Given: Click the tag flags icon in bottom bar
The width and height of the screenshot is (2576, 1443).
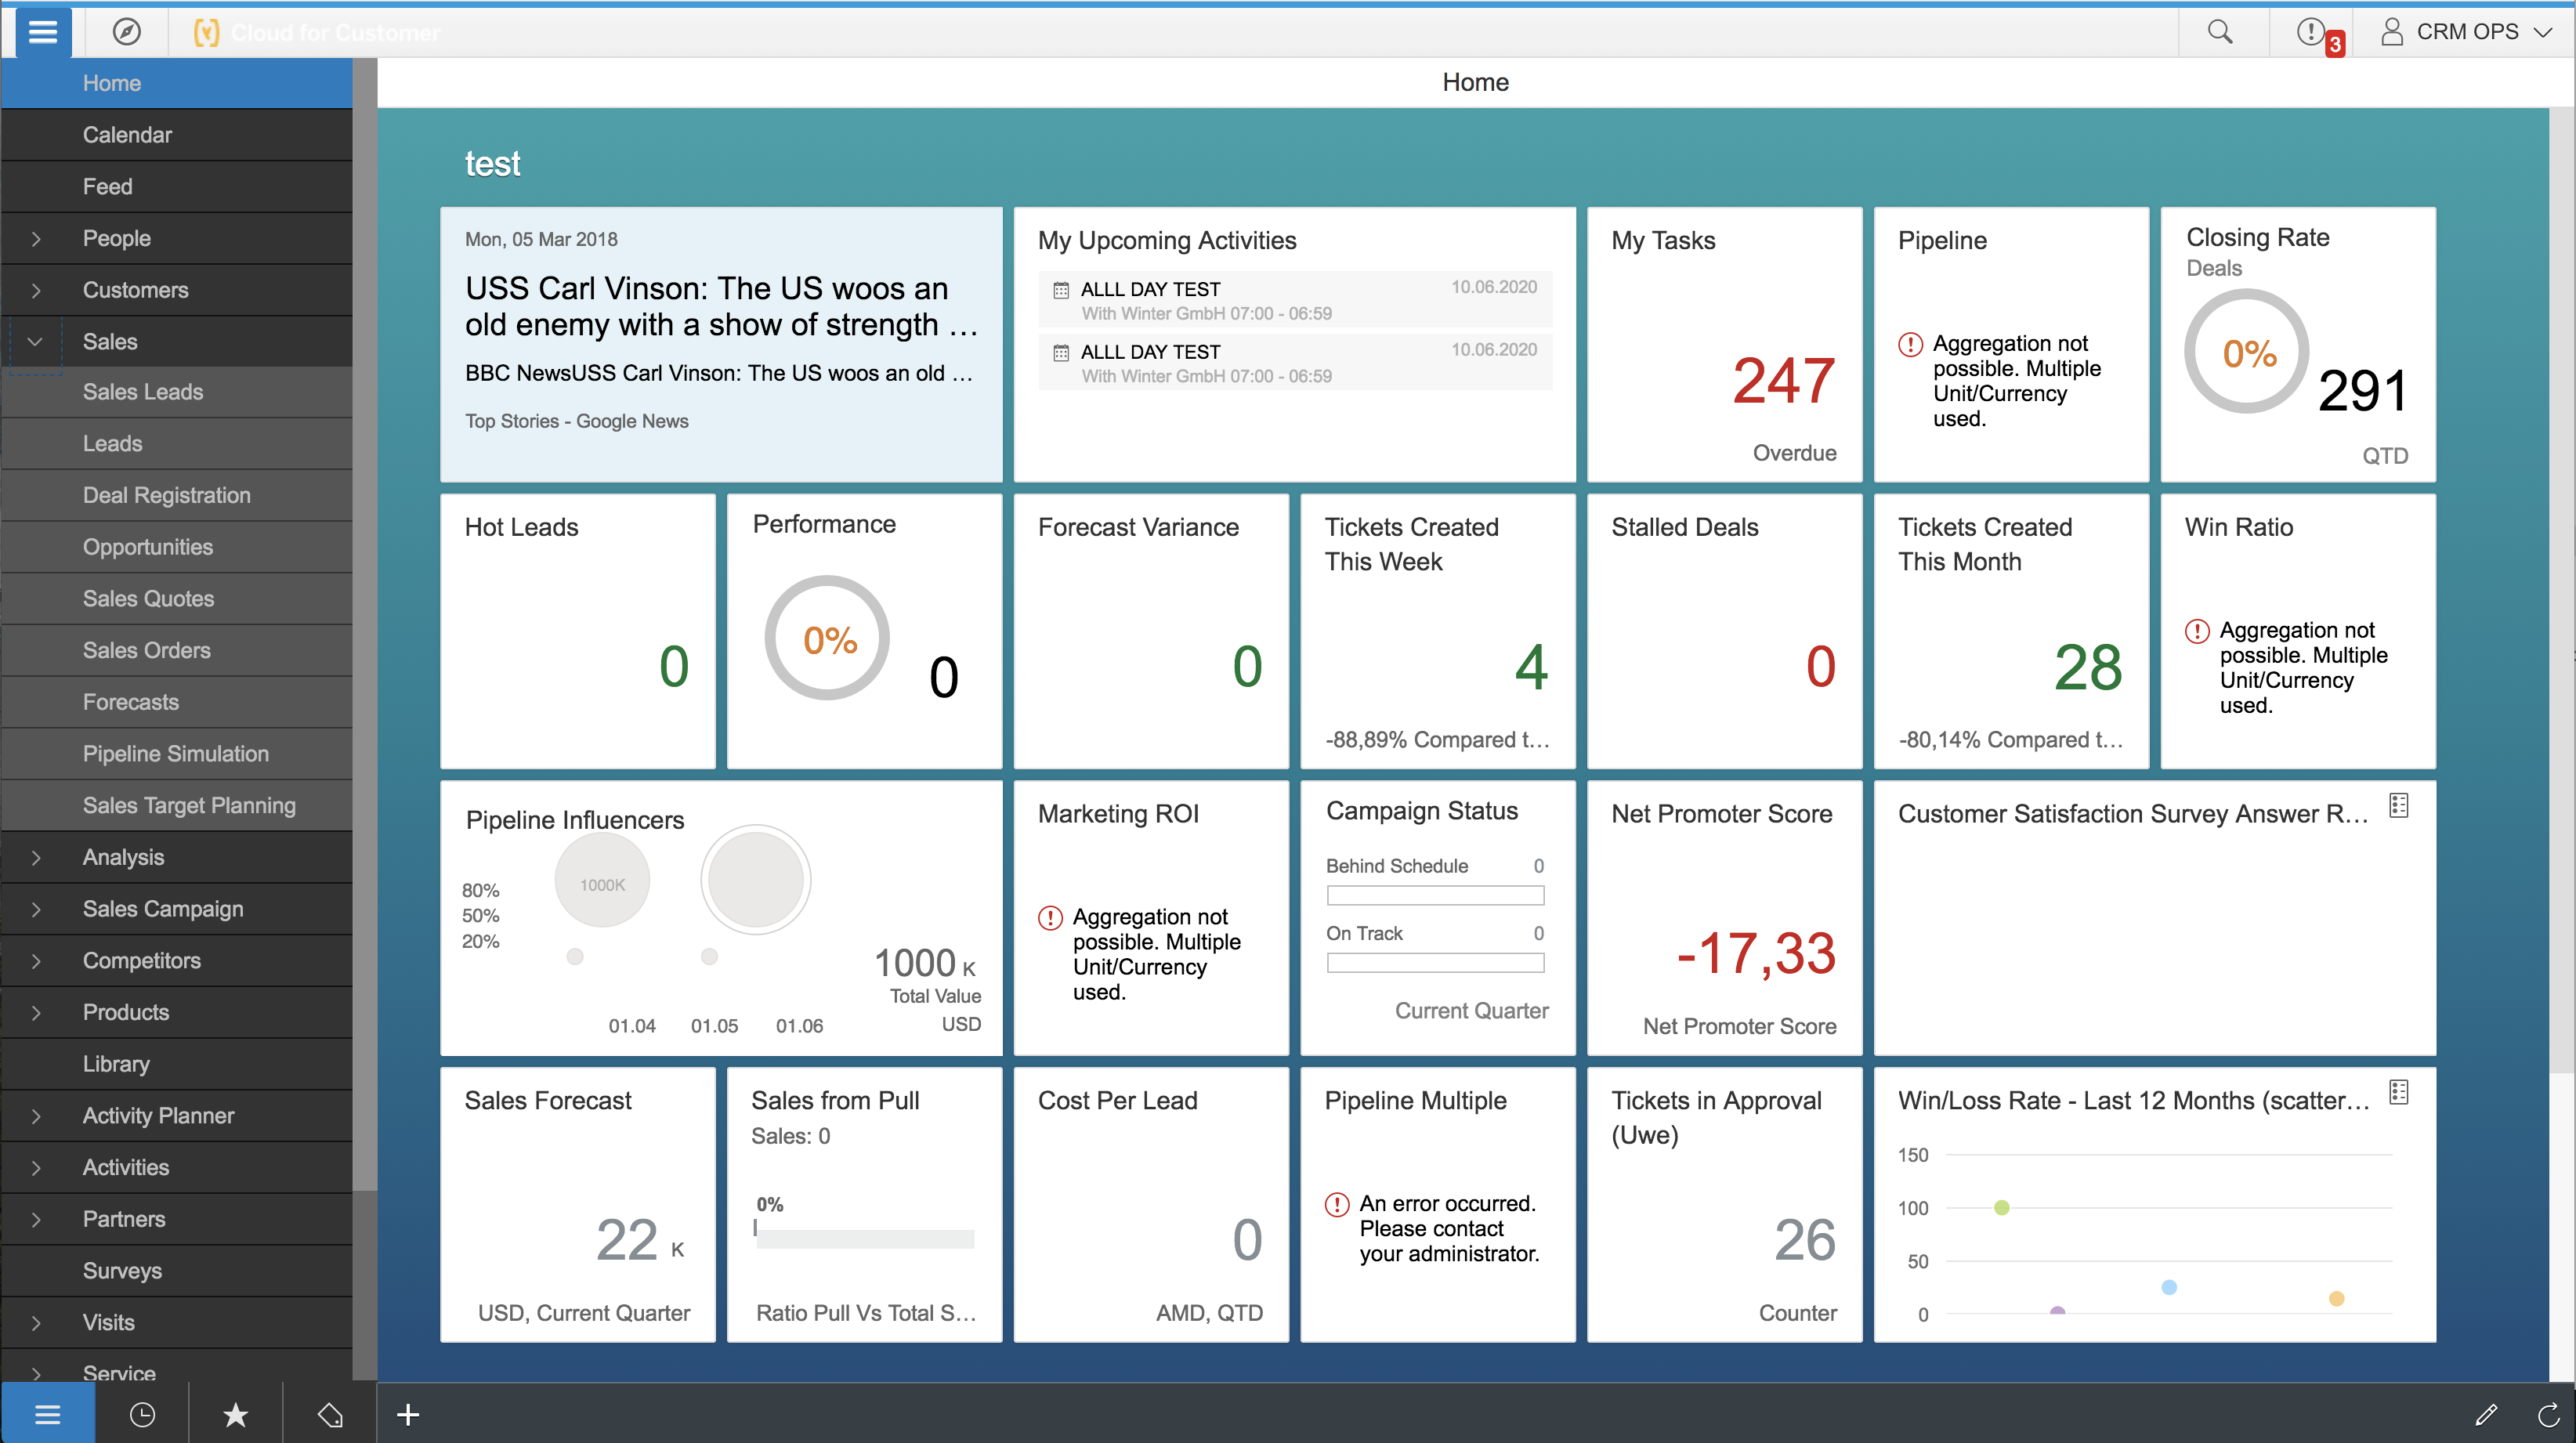Looking at the screenshot, I should pyautogui.click(x=330, y=1414).
